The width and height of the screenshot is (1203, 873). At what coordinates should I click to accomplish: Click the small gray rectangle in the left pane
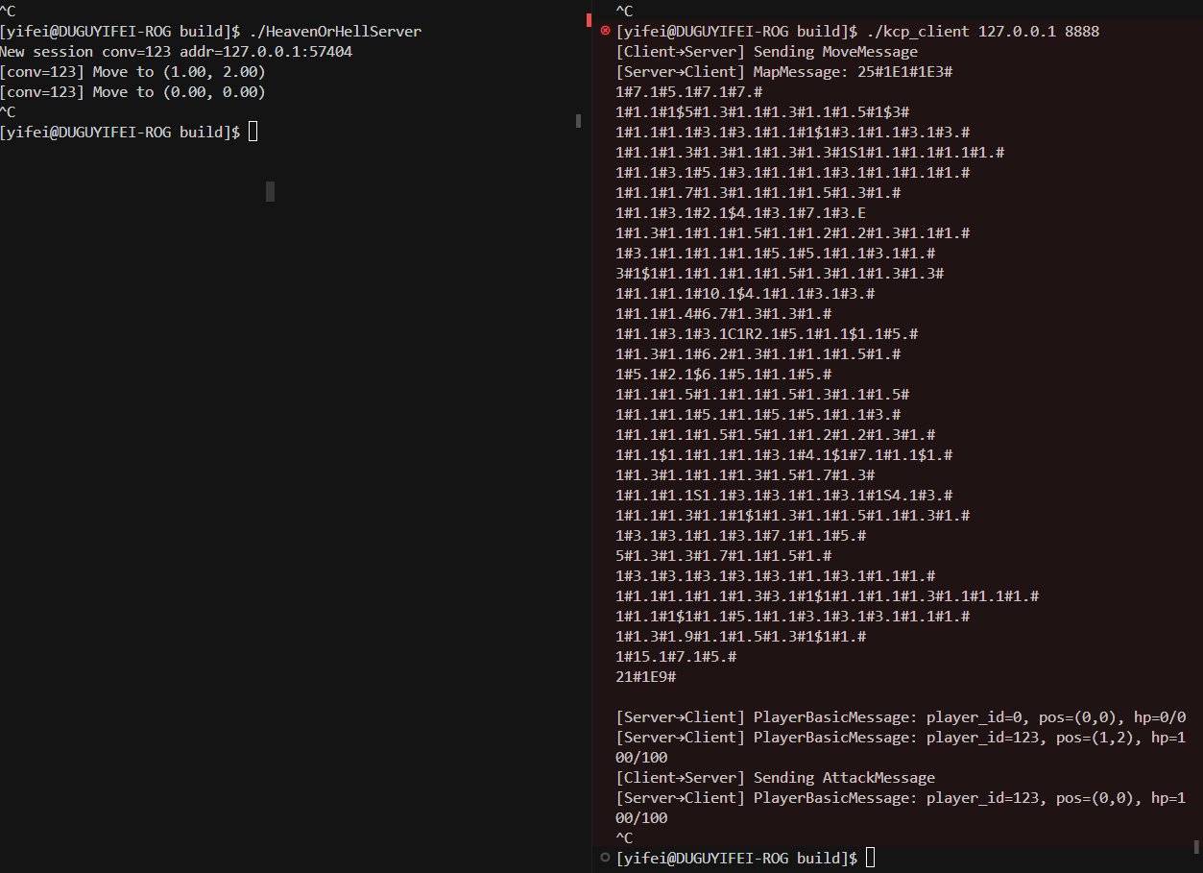[270, 191]
